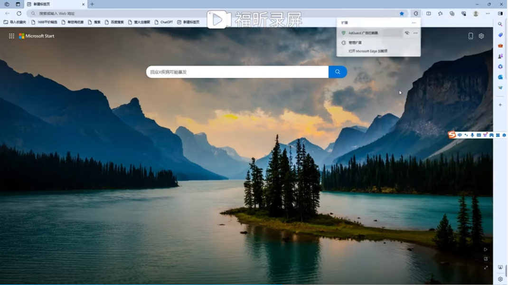Click Sogou voice input microphone
Image resolution: width=508 pixels, height=285 pixels.
click(472, 135)
